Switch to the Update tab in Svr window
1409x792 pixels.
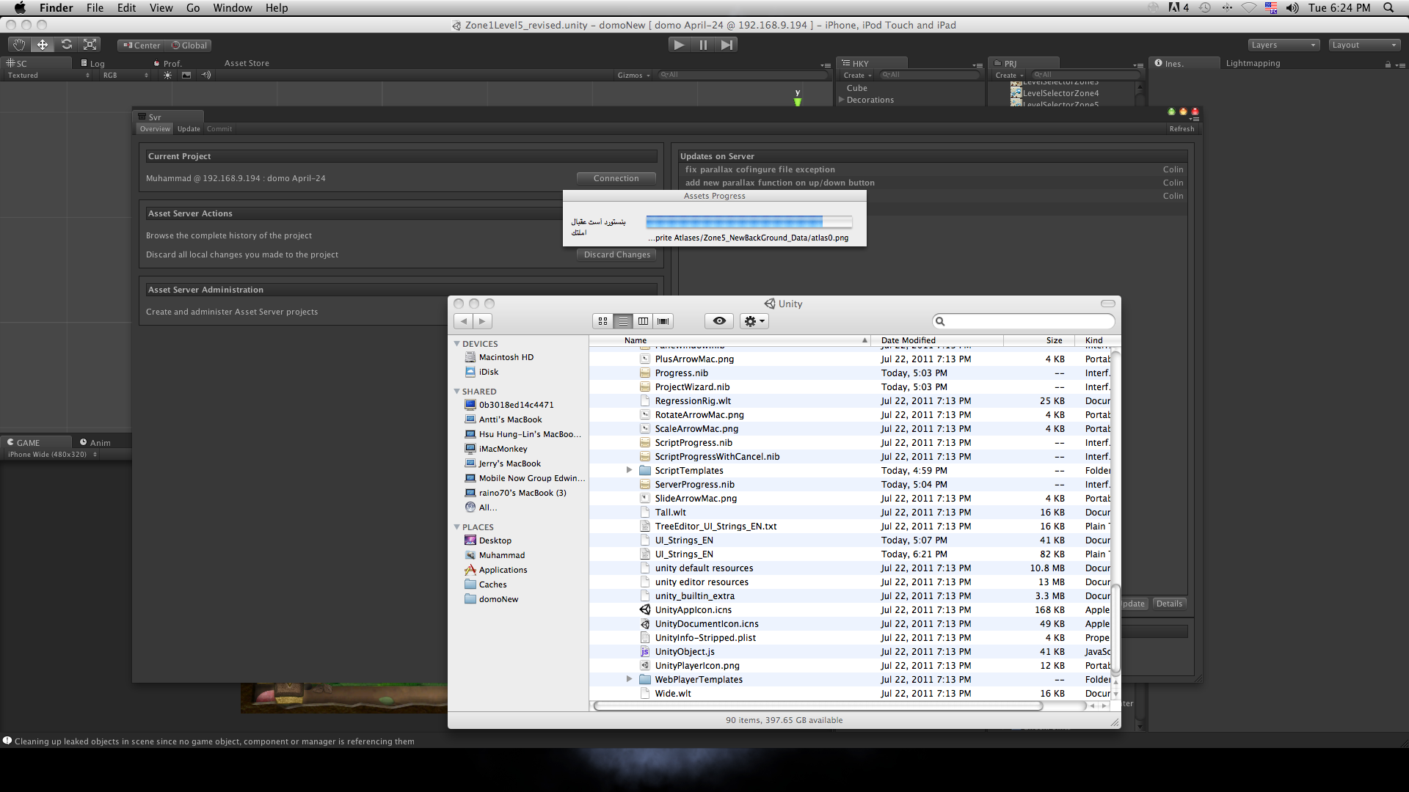tap(189, 128)
